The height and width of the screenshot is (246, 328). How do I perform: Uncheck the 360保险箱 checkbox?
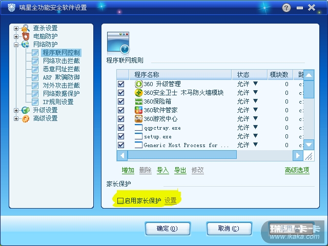(x=121, y=101)
